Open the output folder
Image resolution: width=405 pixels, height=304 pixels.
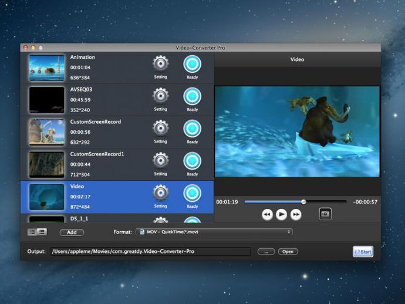288,252
